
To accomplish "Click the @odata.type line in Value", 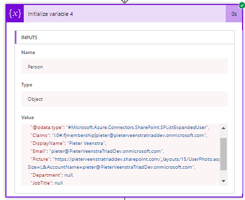I will (x=120, y=128).
